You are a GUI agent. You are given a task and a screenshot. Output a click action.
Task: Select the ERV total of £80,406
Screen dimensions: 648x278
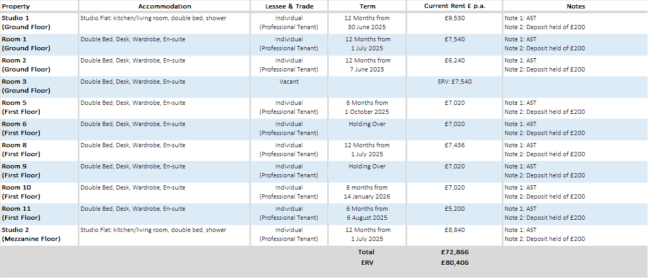point(454,262)
